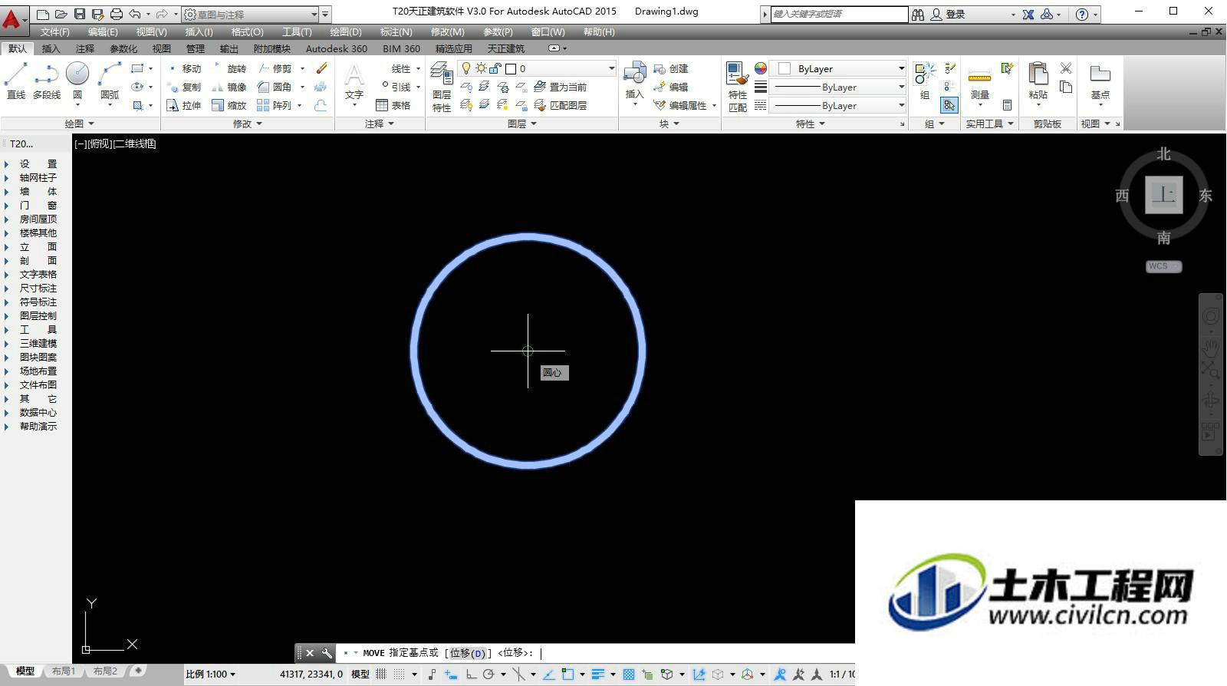This screenshot has width=1227, height=686.
Task: Click the cut scissors icon in clipboard panel
Action: [x=1066, y=68]
